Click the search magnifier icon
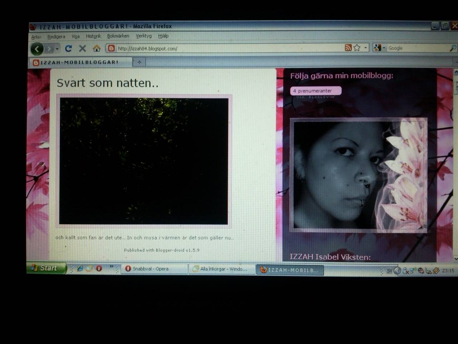 (453, 48)
